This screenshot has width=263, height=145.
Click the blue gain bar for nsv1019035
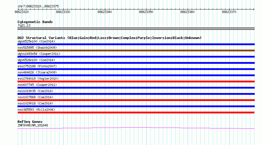tap(136, 94)
